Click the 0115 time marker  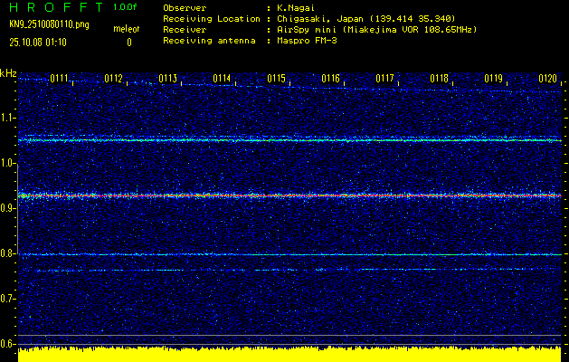click(277, 79)
